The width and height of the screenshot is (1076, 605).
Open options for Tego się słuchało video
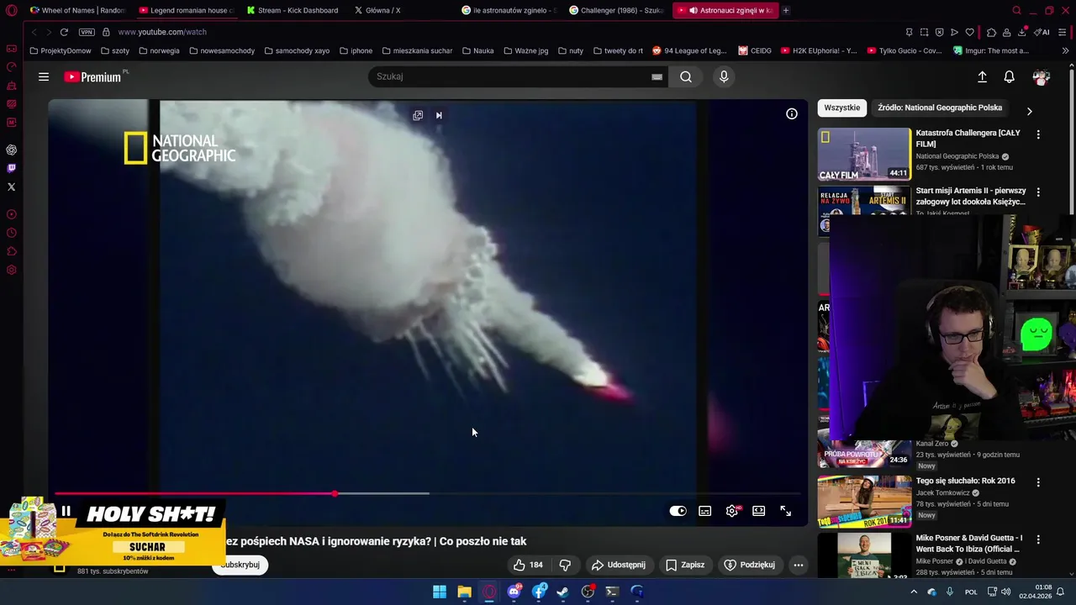tap(1038, 482)
